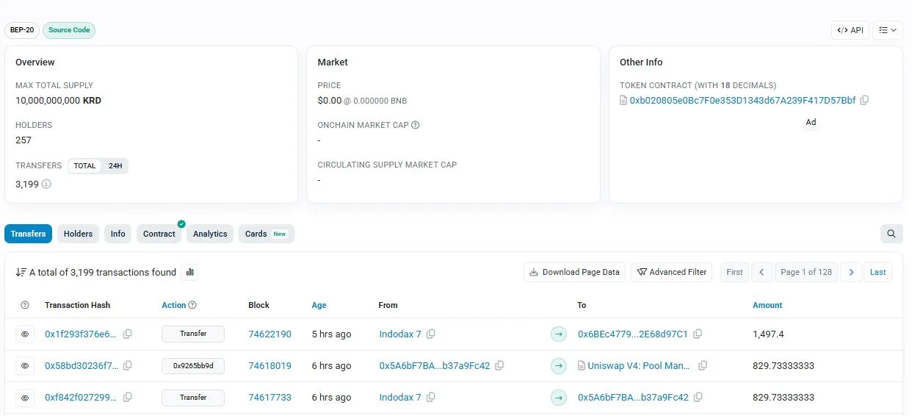Click the sort icon beside total transactions
Screen dimensions: 912x416
(21, 272)
